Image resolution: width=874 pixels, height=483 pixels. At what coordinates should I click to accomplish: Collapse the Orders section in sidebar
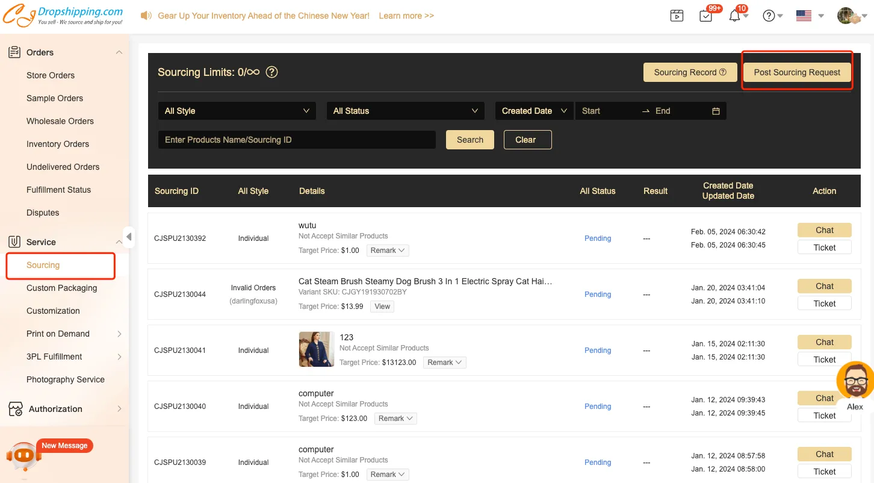tap(119, 52)
